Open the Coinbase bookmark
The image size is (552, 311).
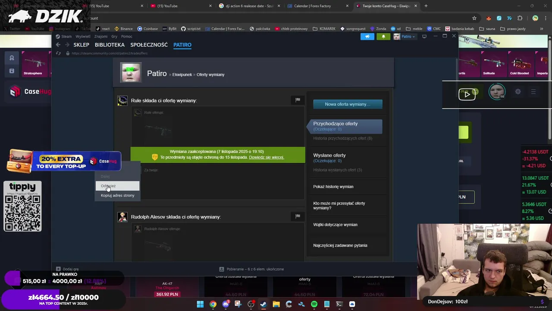(147, 29)
